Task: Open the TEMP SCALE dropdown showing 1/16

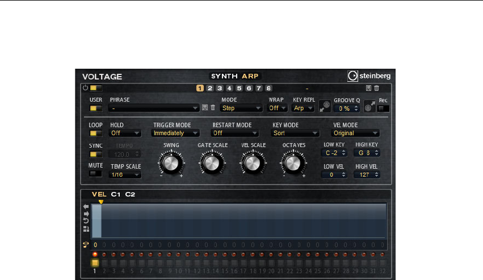Action: pos(125,174)
